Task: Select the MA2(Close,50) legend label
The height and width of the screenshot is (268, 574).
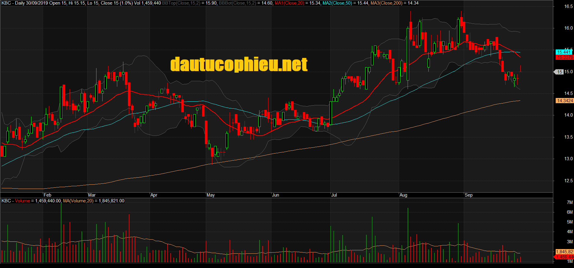Action: [337, 3]
